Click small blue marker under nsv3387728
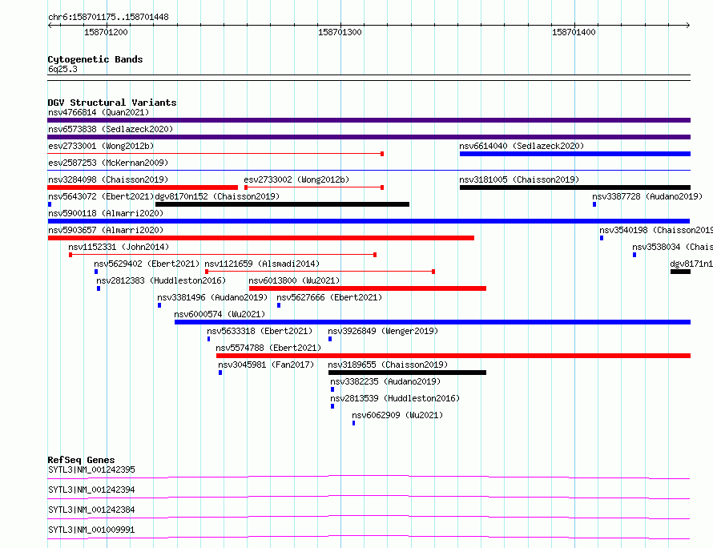Image resolution: width=713 pixels, height=548 pixels. click(x=594, y=204)
